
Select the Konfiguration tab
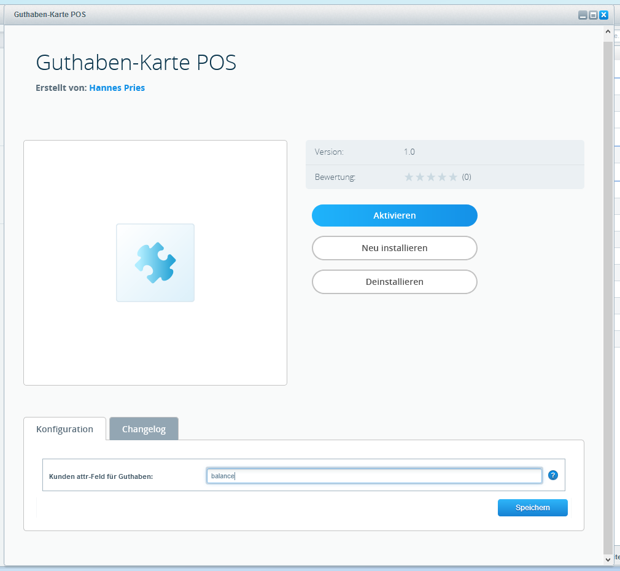click(64, 429)
